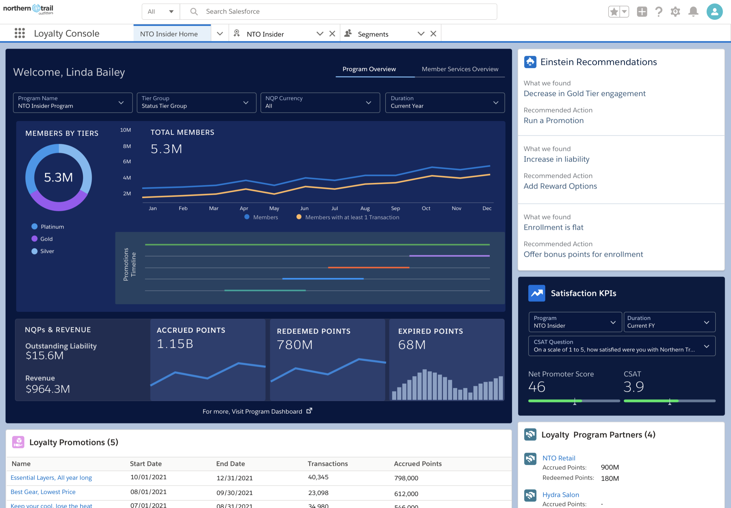This screenshot has height=508, width=731.
Task: Click the Increase in liability link
Action: tap(557, 159)
